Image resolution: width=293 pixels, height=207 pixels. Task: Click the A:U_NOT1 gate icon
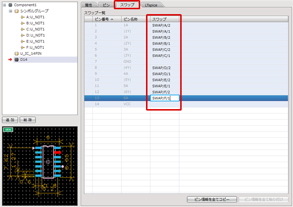[22, 18]
